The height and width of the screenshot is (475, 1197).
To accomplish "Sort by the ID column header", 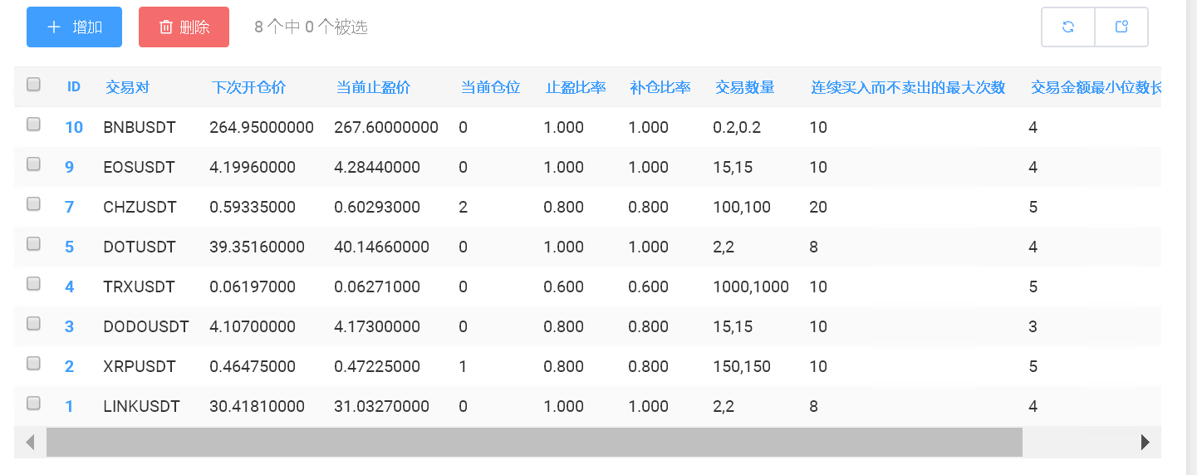I will [x=74, y=87].
